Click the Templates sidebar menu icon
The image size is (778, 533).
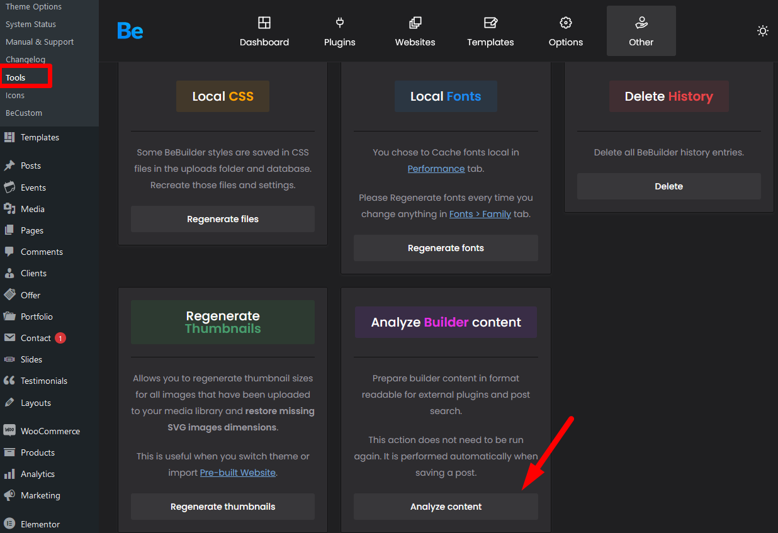[x=9, y=137]
